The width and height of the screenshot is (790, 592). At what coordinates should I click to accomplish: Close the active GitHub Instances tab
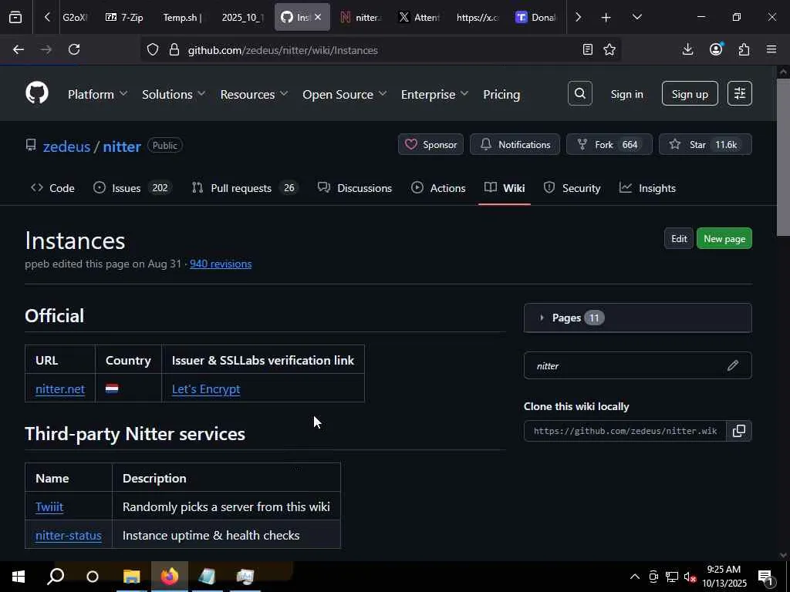tap(318, 17)
